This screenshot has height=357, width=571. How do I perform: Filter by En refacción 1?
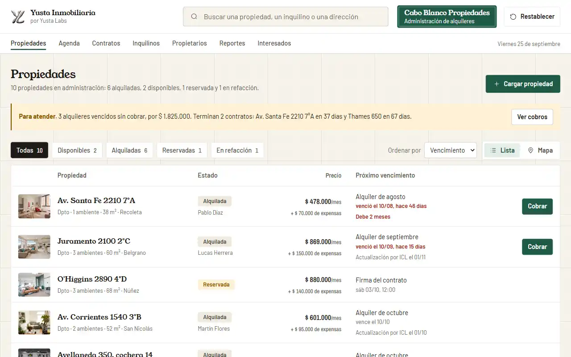click(237, 150)
